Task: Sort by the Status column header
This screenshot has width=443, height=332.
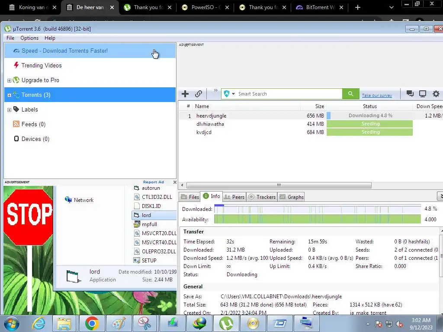Action: pos(369,106)
